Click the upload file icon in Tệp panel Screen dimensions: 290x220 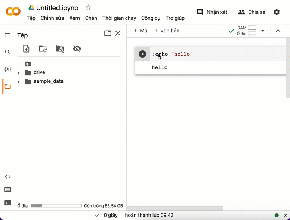tap(26, 49)
